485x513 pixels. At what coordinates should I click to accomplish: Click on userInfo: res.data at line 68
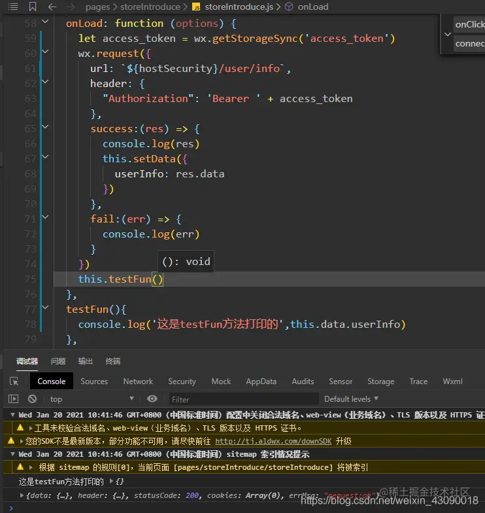169,174
